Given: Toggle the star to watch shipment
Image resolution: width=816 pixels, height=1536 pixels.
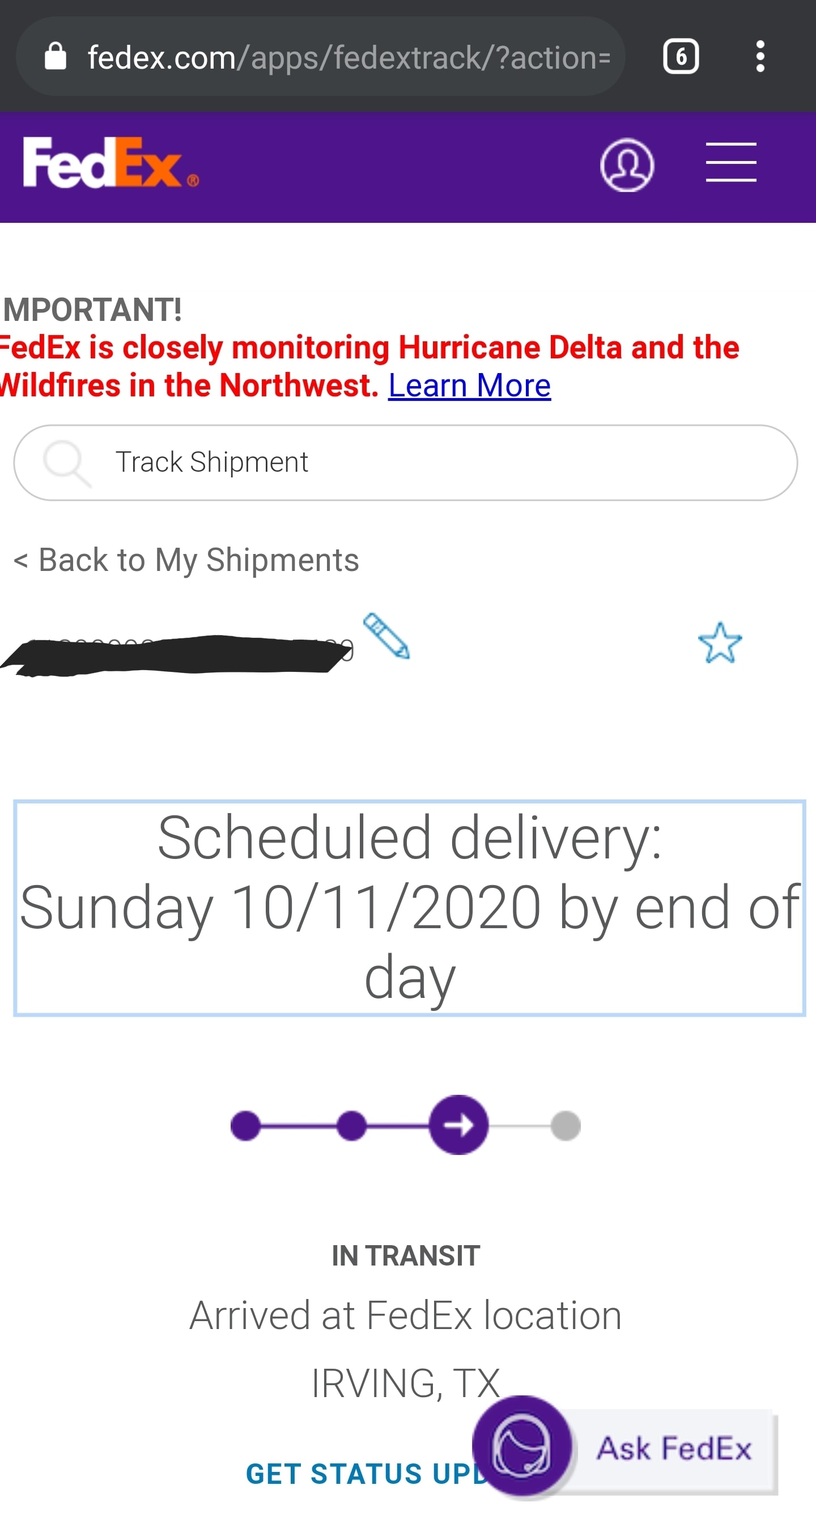Looking at the screenshot, I should 720,644.
